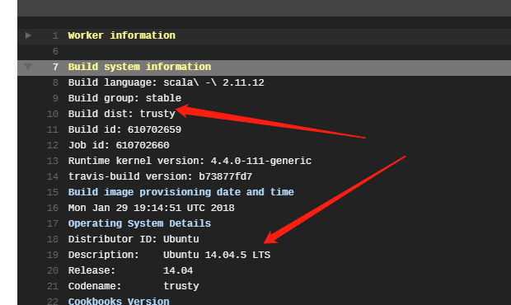The image size is (511, 305).
Task: Select the 'Build system information' header line
Action: 139,67
